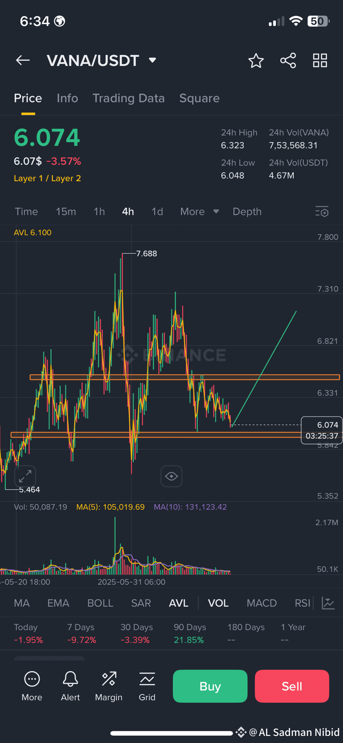Tap the 180 Days performance entry
This screenshot has width=343, height=743.
click(246, 634)
